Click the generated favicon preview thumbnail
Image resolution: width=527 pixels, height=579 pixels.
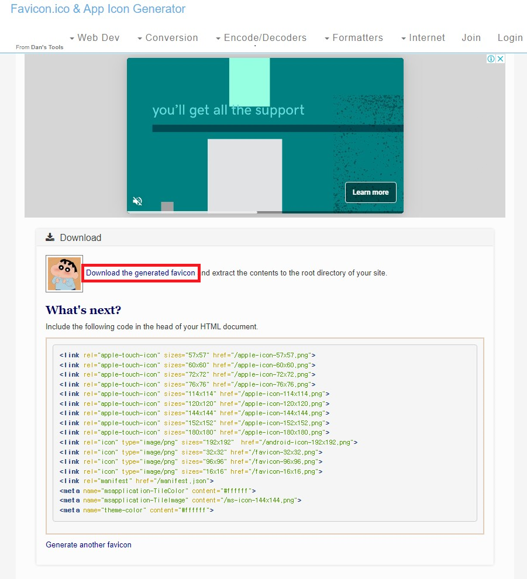(64, 274)
